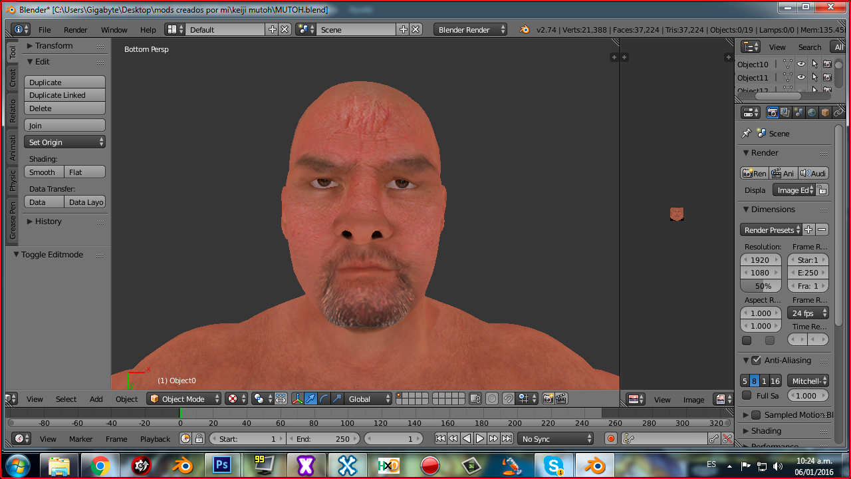This screenshot has height=479, width=851.
Task: Open the Add menu in 3D view
Action: pyautogui.click(x=96, y=399)
